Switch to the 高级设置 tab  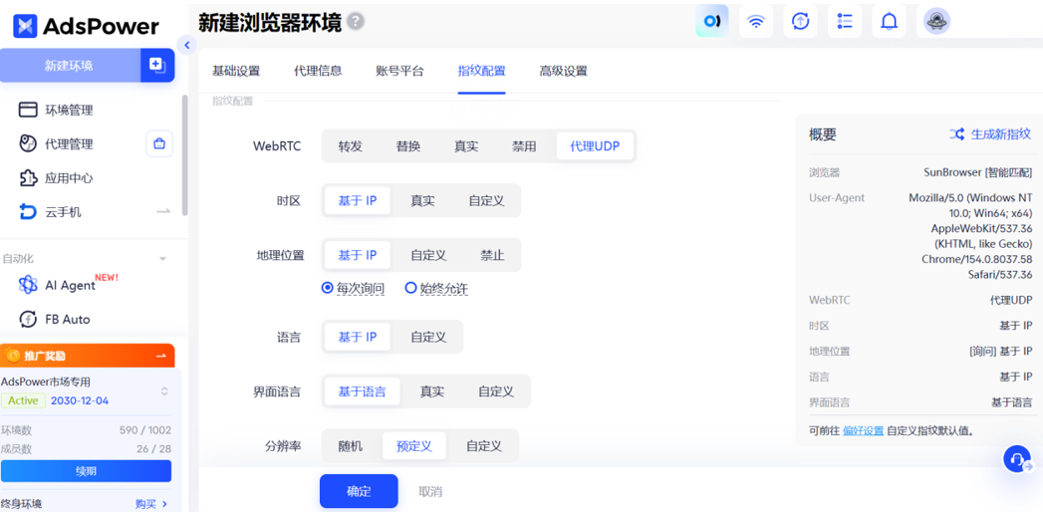point(564,71)
